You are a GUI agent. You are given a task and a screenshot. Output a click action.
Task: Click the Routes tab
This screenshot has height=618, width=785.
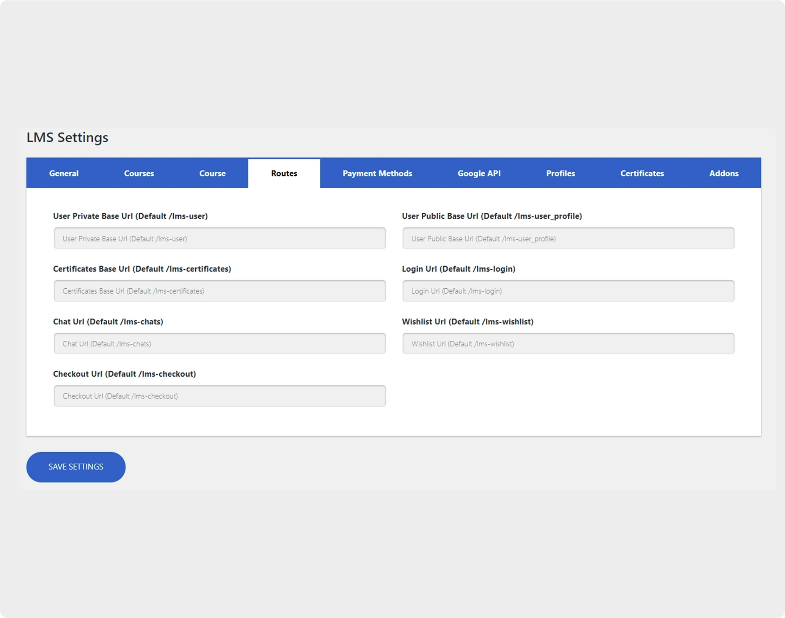[x=284, y=173]
